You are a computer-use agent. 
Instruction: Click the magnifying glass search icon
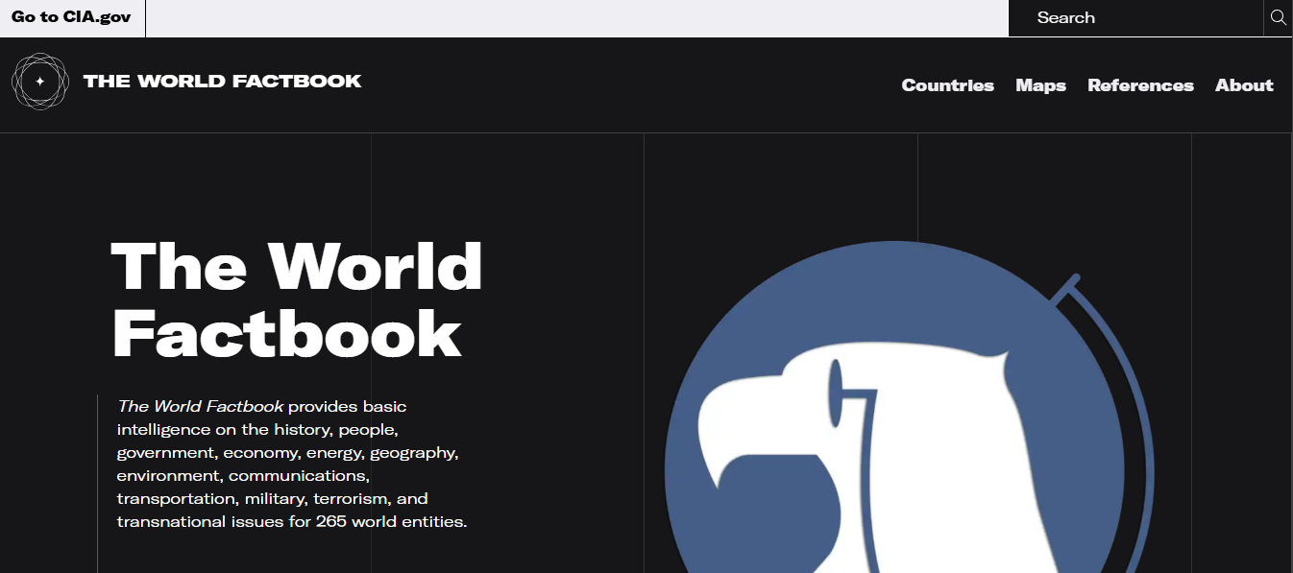click(x=1278, y=17)
